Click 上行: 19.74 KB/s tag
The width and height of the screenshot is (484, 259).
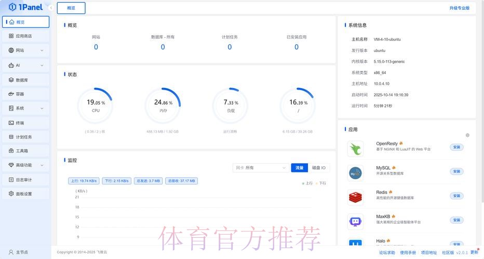pos(84,181)
